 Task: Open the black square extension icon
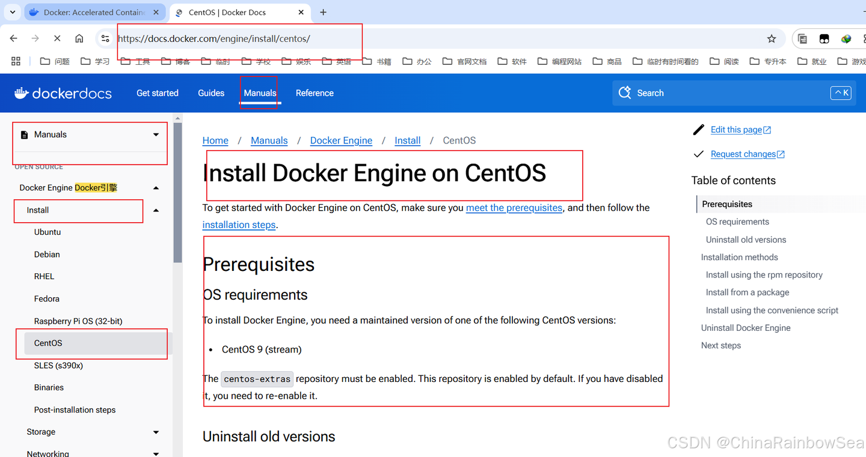click(x=823, y=38)
